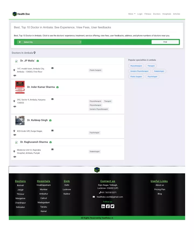Select the Geriatric Physiotherapist speciality chip
This screenshot has height=251, width=194.
pos(139,71)
